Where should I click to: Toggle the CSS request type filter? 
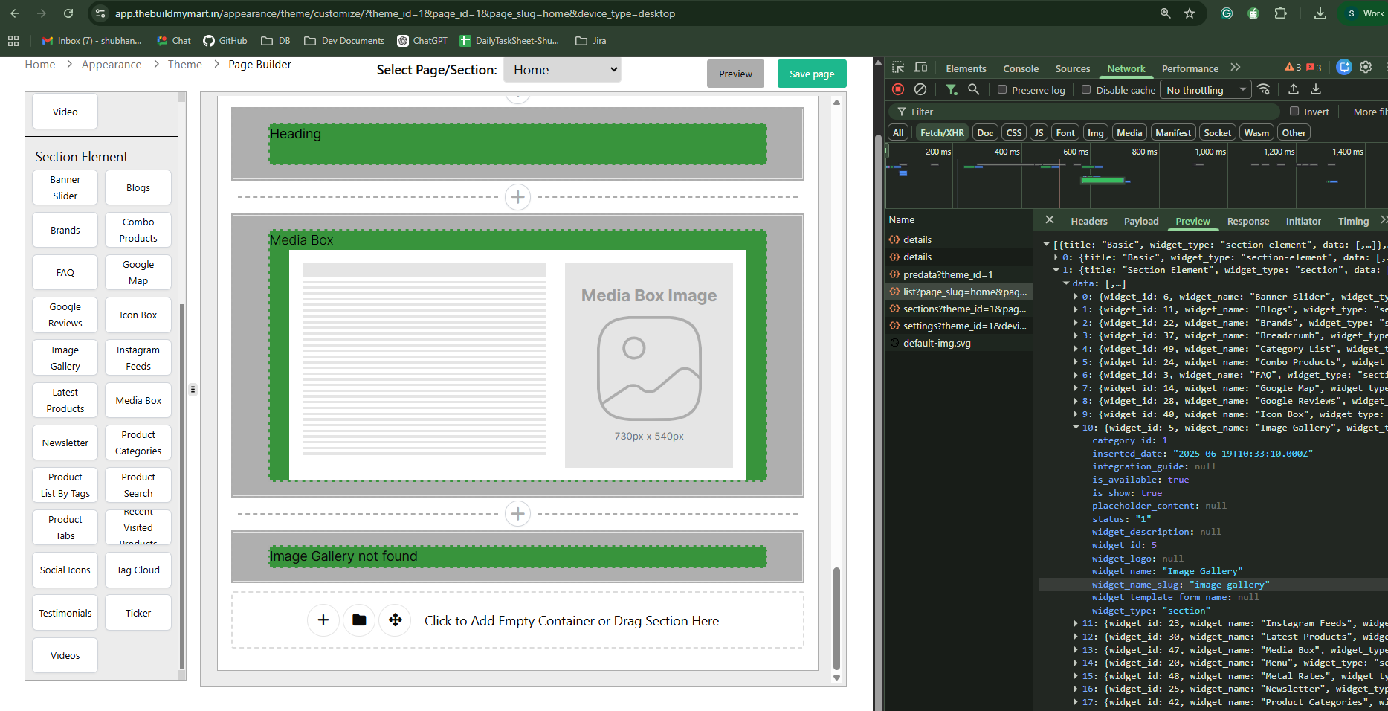click(x=1014, y=132)
